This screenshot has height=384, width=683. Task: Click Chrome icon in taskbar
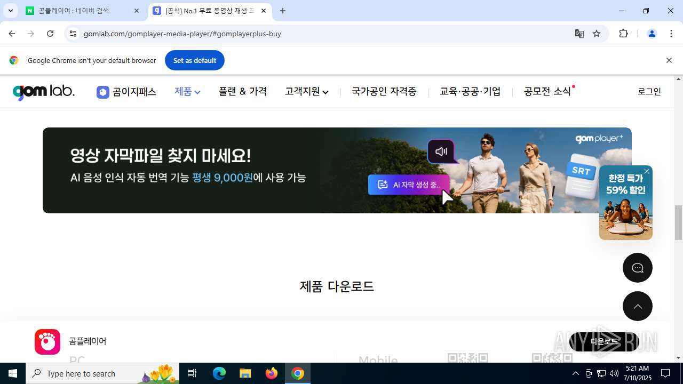(x=298, y=373)
